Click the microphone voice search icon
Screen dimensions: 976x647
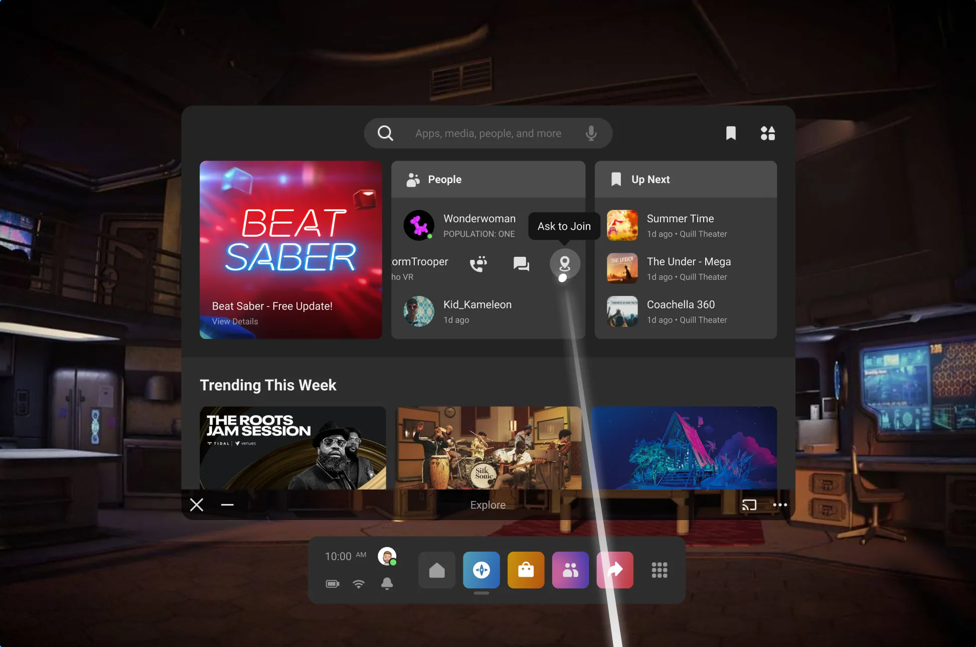591,133
